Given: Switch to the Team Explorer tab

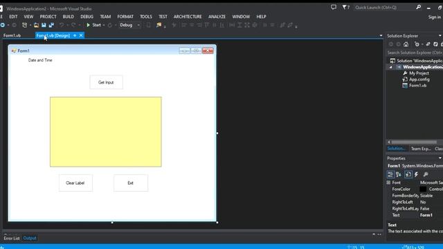Looking at the screenshot, I should [x=421, y=149].
